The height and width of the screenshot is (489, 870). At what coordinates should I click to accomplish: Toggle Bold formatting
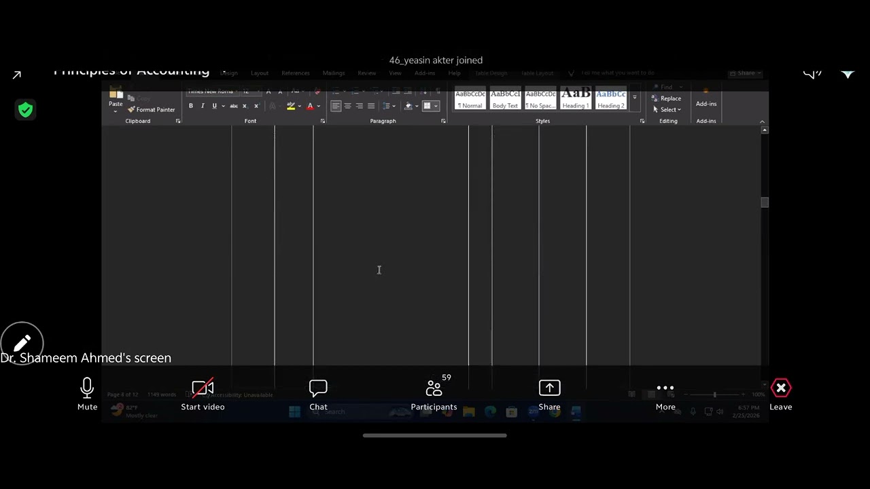191,106
